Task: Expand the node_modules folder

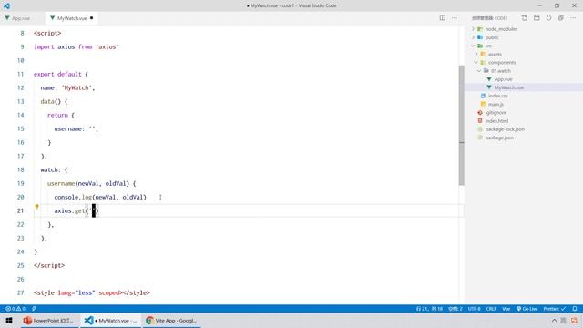Action: click(x=501, y=29)
